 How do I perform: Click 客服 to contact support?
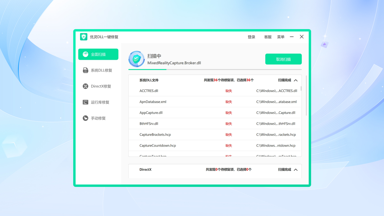coord(267,37)
